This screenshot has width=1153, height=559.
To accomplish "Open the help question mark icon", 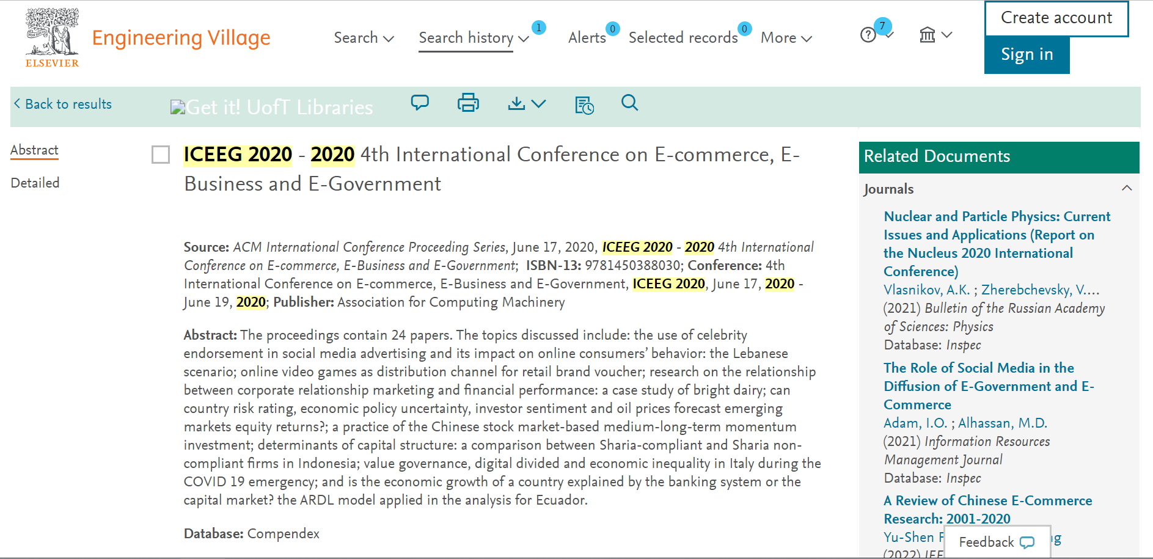I will pyautogui.click(x=868, y=35).
